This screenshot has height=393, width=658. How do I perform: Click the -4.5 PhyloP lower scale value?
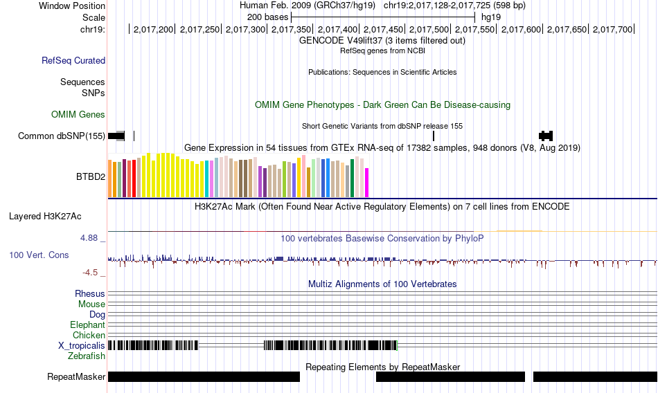point(90,273)
